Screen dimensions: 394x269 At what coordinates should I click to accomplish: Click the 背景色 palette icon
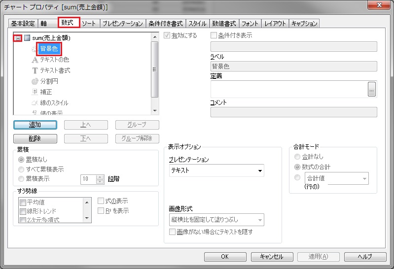coord(35,49)
